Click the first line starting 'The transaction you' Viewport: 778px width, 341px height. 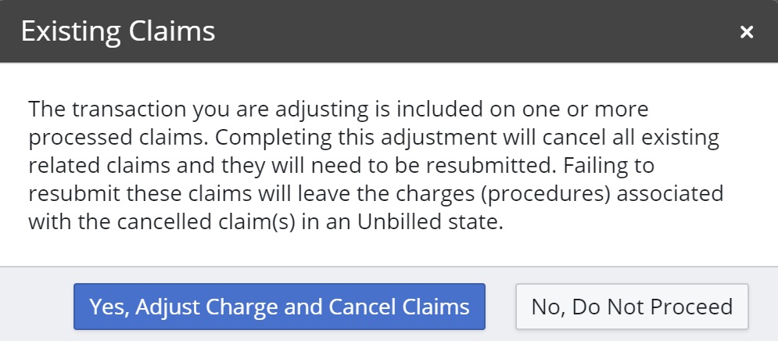(338, 108)
